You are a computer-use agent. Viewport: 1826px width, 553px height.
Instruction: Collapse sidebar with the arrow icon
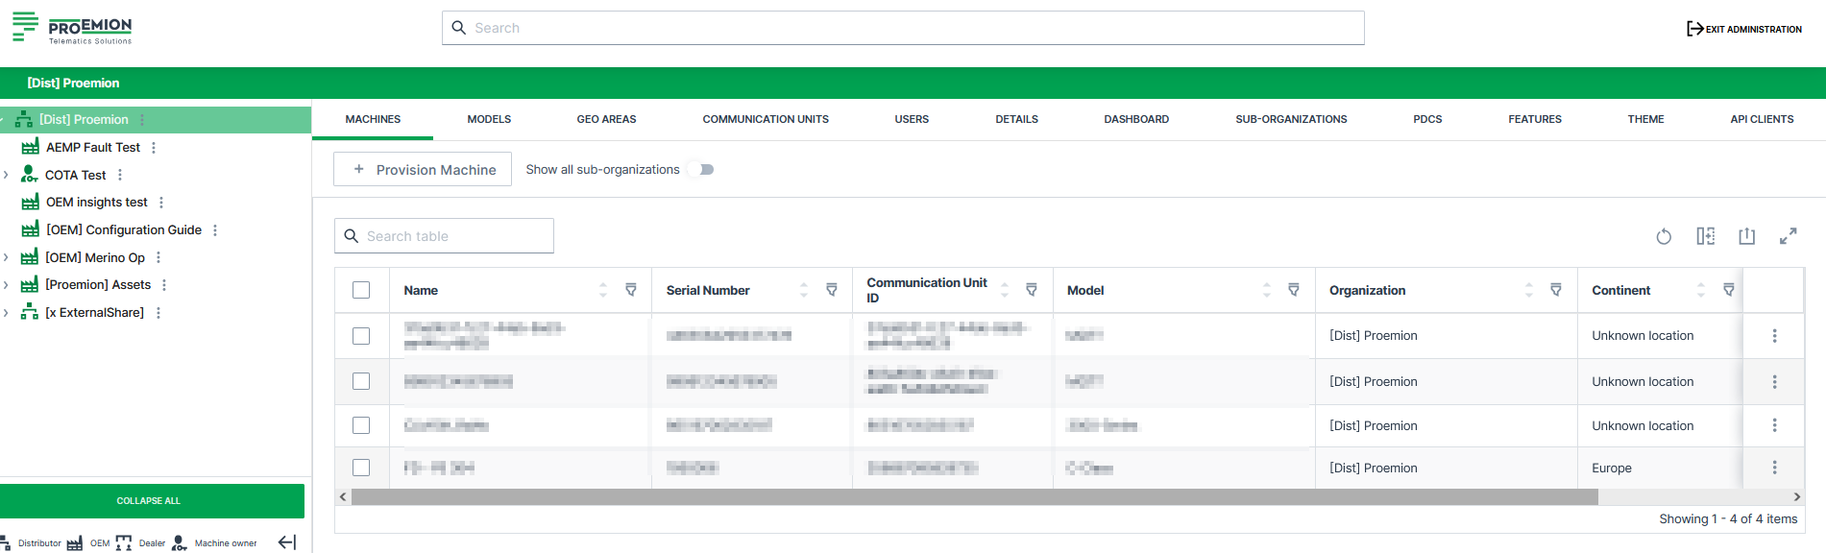click(286, 542)
